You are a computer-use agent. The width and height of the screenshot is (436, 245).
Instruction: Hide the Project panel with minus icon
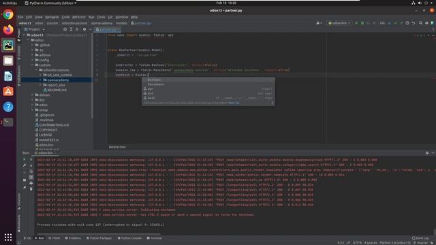(x=90, y=29)
